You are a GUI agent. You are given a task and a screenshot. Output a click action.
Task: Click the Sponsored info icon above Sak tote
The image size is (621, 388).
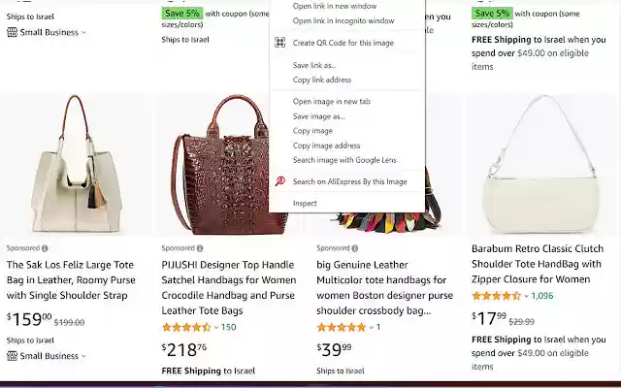[45, 248]
